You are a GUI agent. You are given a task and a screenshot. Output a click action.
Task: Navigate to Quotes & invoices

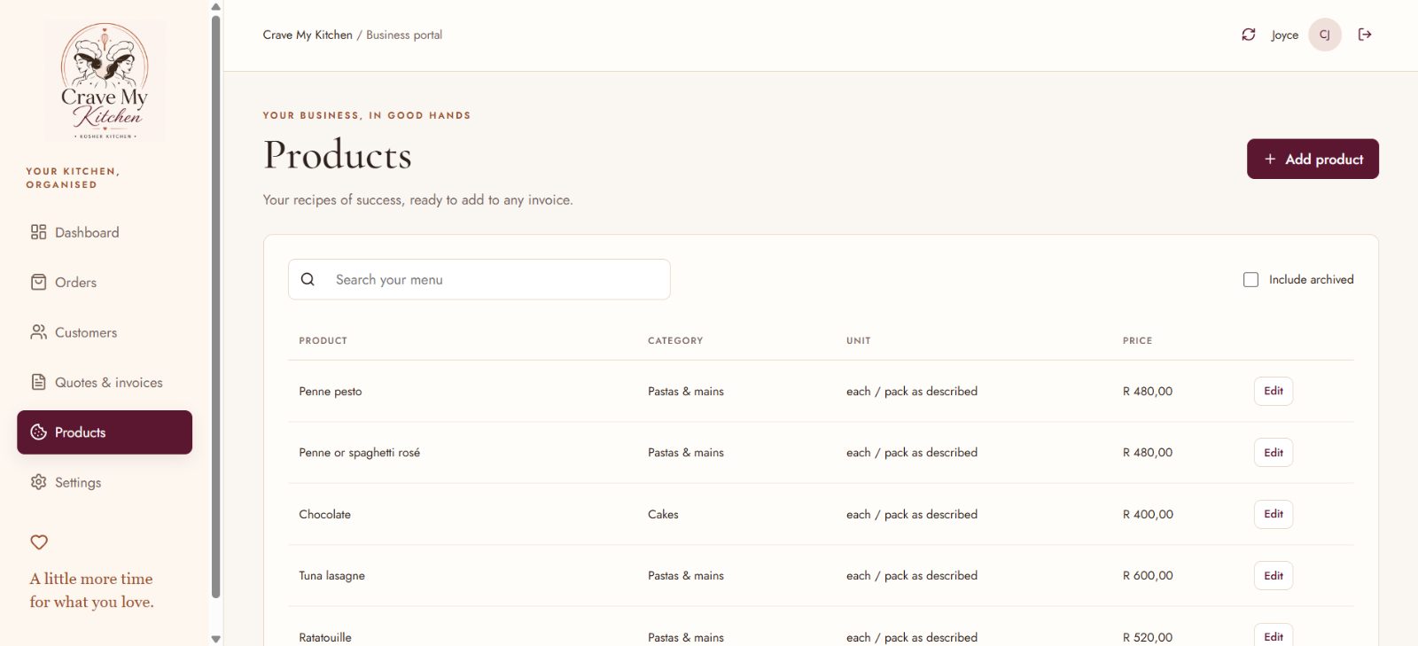pos(105,382)
